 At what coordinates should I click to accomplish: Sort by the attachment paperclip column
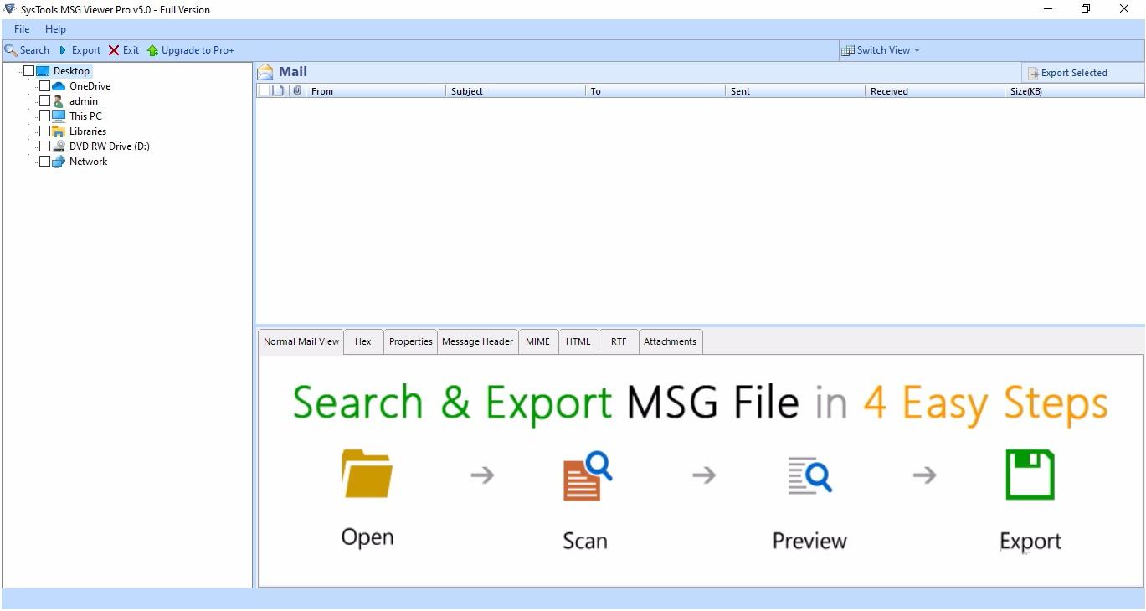click(x=297, y=90)
